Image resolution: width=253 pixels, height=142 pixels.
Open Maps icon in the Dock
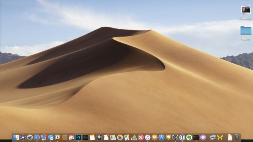click(x=113, y=137)
